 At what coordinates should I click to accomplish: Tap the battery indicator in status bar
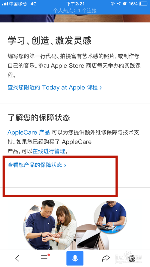(143, 4)
